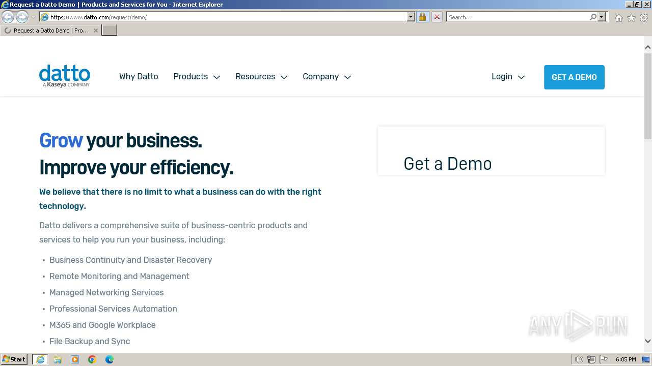Viewport: 652px width, 366px height.
Task: Open the security lock report icon
Action: (x=422, y=17)
